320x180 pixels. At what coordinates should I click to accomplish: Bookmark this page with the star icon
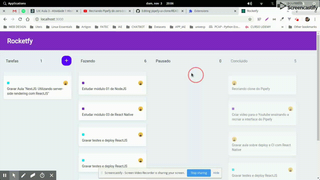click(x=250, y=19)
